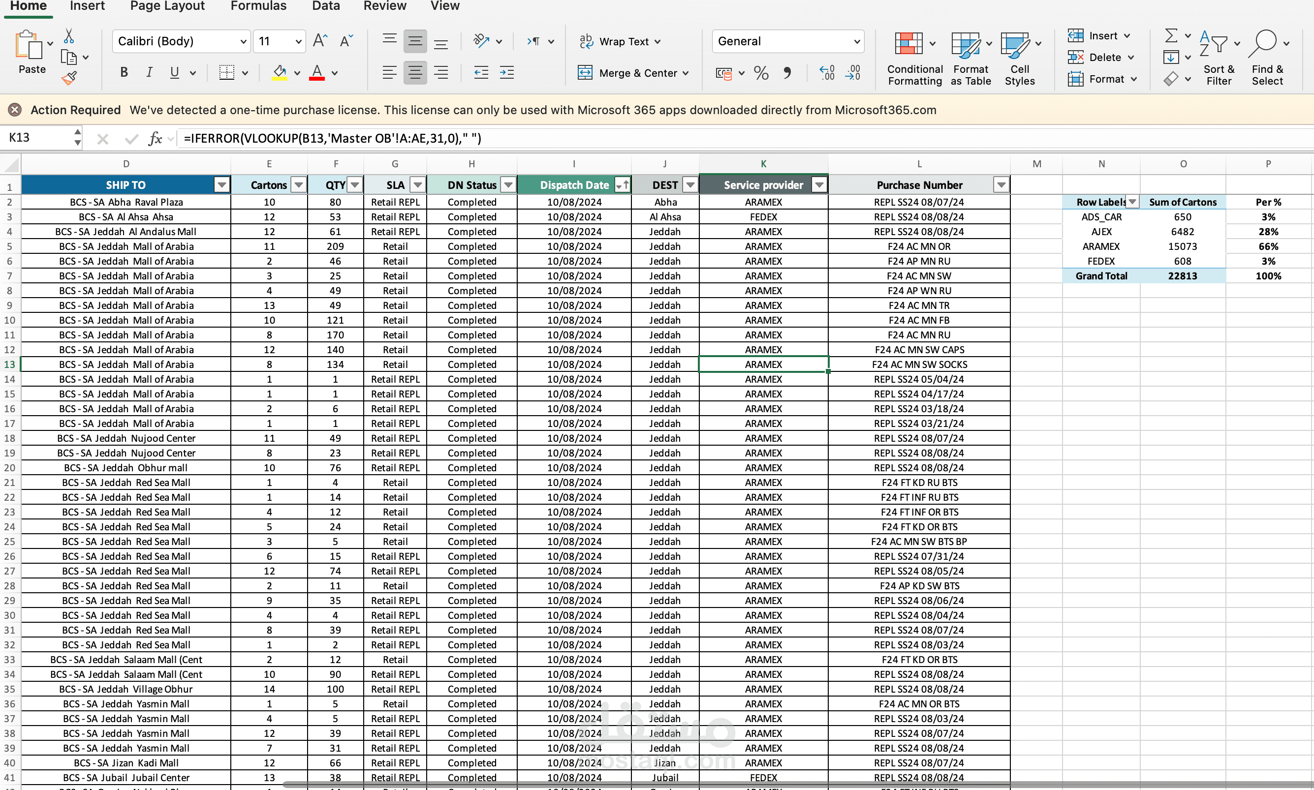Switch to the View tab
Viewport: 1314px width, 790px height.
pyautogui.click(x=445, y=6)
